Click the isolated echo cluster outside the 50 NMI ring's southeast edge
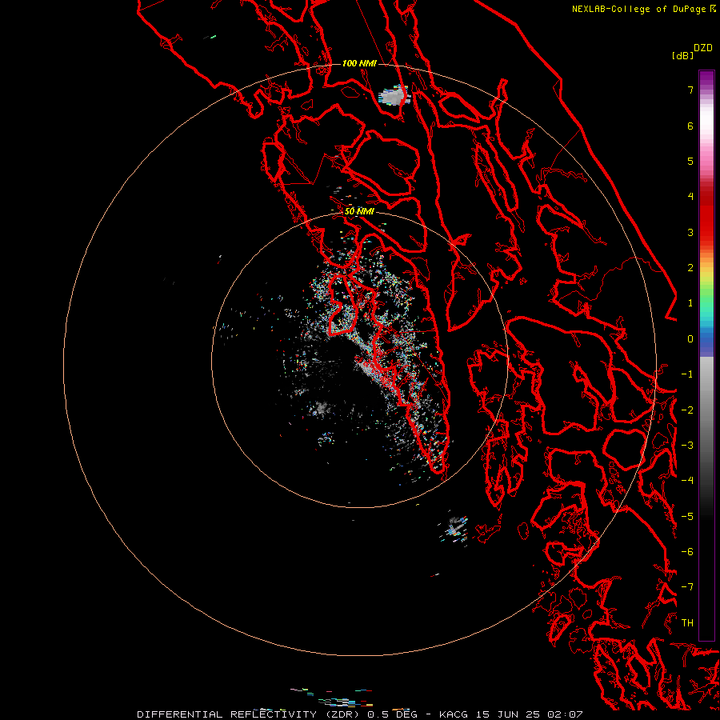 pos(455,528)
